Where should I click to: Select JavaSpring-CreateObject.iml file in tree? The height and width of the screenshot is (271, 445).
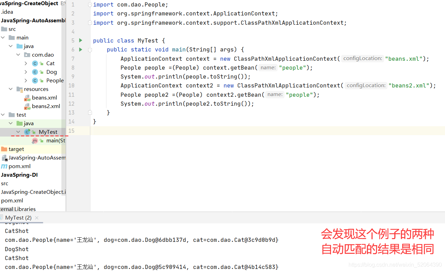33,192
